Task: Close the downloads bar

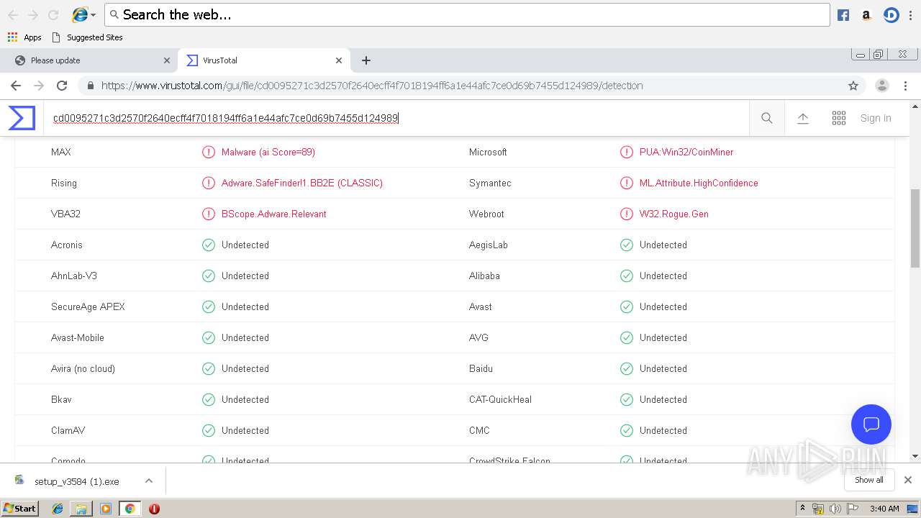Action: click(908, 480)
